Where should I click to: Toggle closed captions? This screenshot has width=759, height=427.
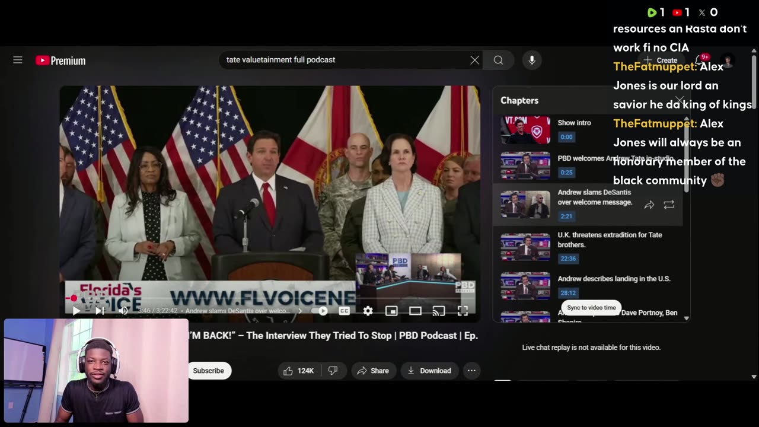(x=344, y=311)
